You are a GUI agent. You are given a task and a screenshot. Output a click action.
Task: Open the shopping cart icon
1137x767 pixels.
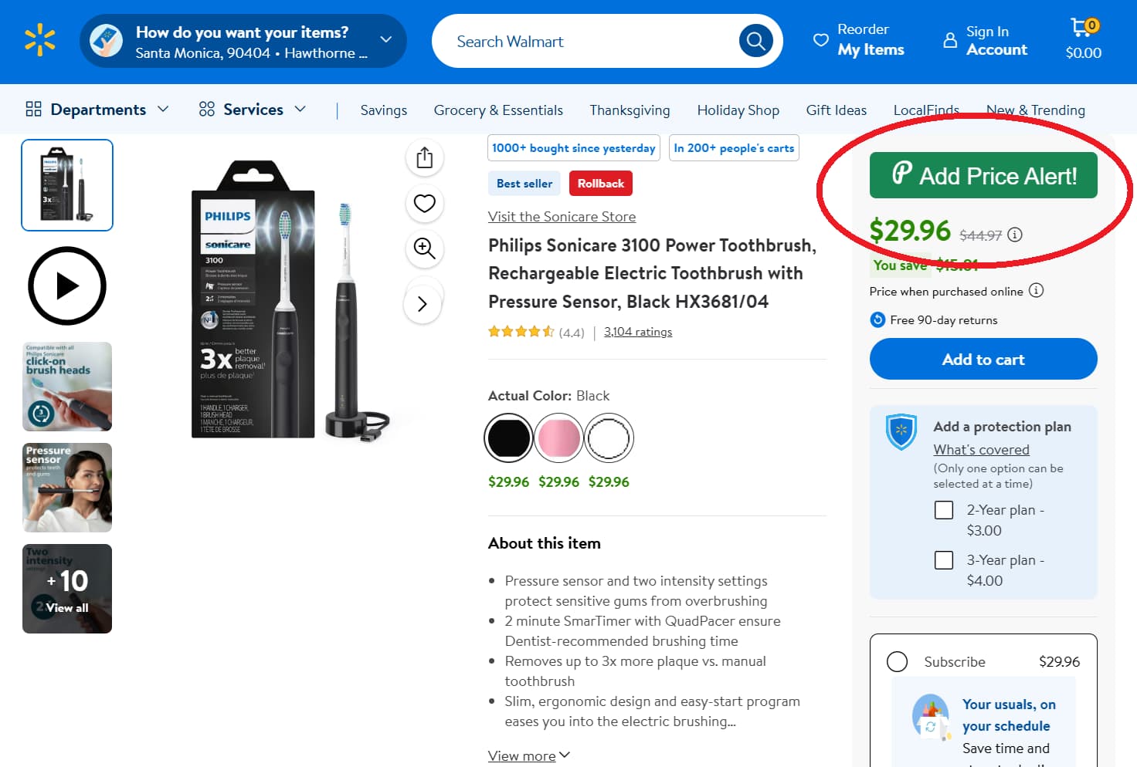point(1083,29)
